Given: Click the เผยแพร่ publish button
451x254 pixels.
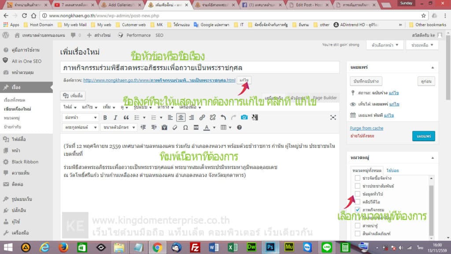Looking at the screenshot, I should tap(424, 136).
